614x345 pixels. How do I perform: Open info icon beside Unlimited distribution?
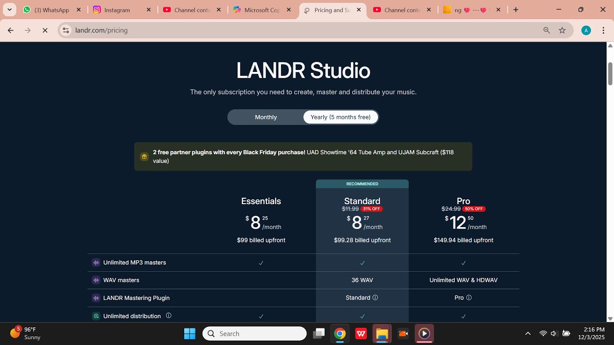click(168, 315)
